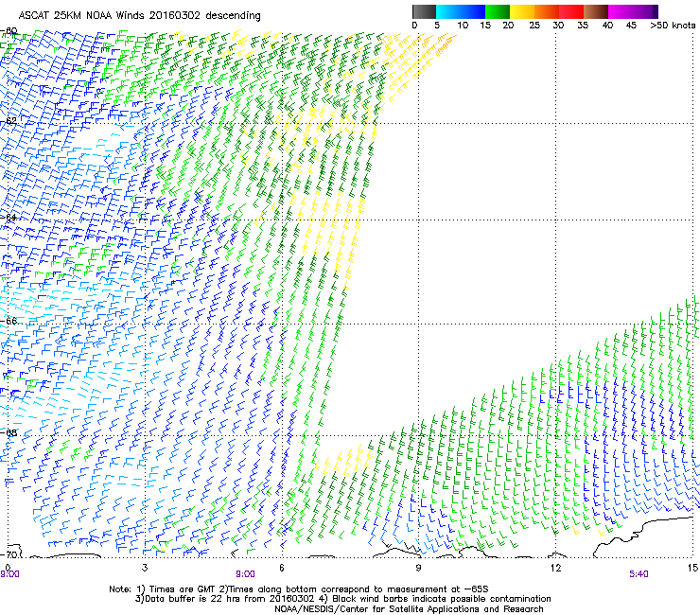Click the latitude label '-68'

pos(9,432)
